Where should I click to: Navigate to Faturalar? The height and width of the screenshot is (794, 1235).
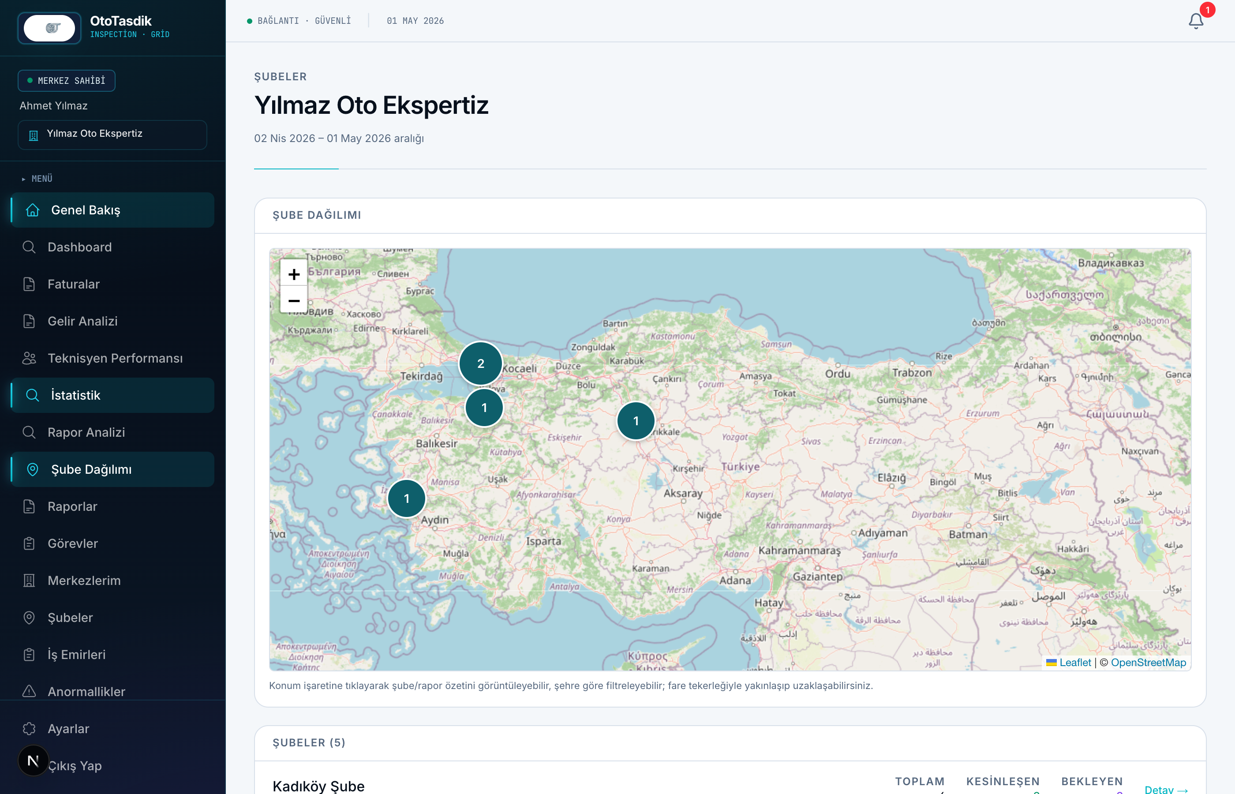click(x=112, y=284)
